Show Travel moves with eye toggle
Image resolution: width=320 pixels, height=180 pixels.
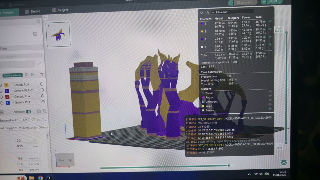270,91
